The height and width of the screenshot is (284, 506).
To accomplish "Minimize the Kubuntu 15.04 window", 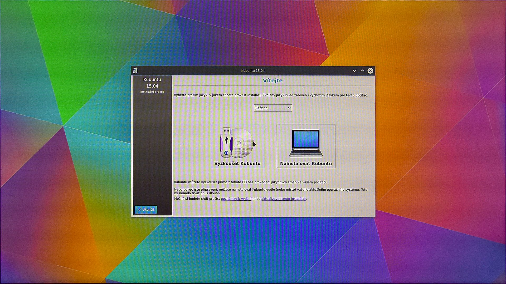I will (354, 71).
